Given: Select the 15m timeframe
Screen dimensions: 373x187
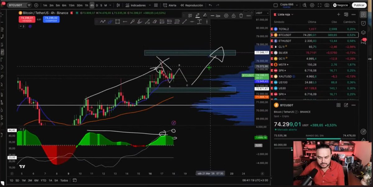Looking at the screenshot, I should pyautogui.click(x=71, y=5).
